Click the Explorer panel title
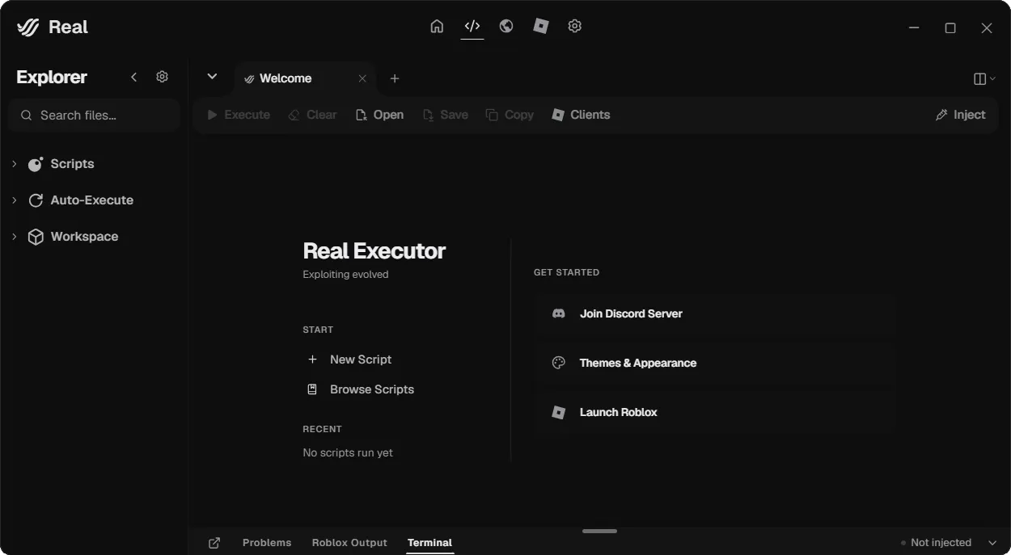This screenshot has height=555, width=1011. click(52, 77)
